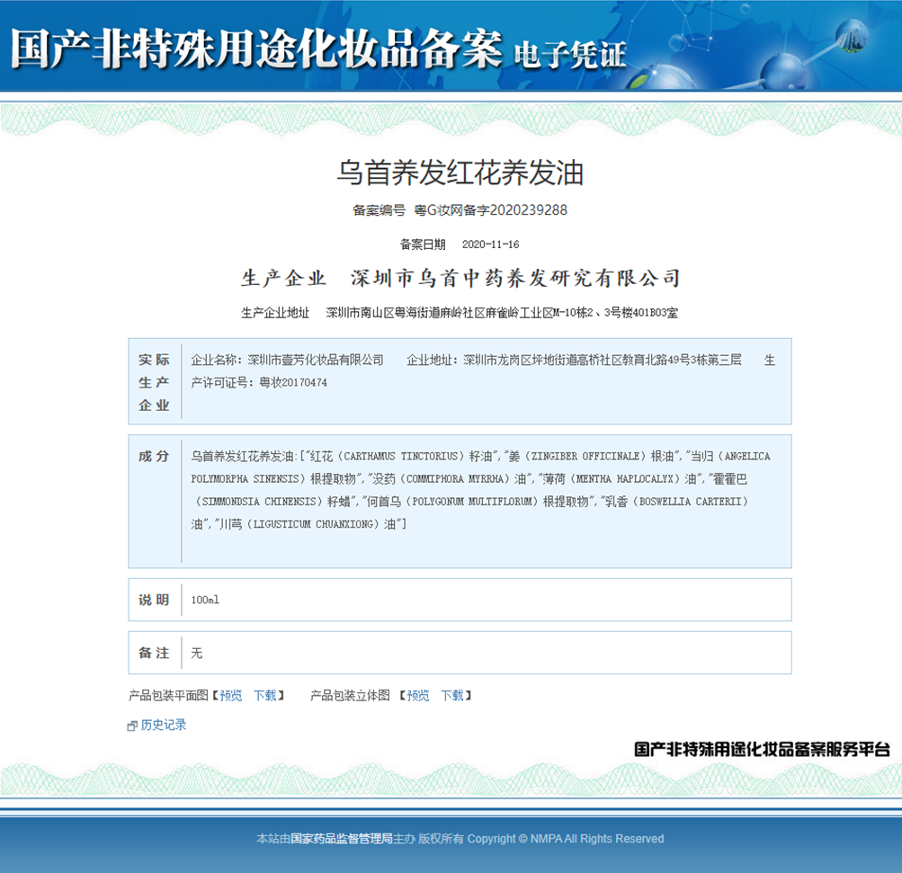This screenshot has height=873, width=902.
Task: Click the 历史记录 window icon
Action: pos(132,726)
